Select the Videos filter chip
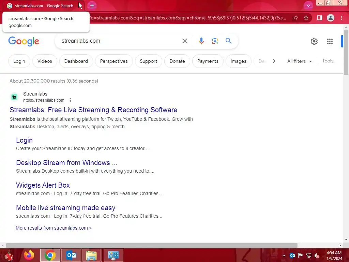This screenshot has width=349, height=262. (x=45, y=61)
